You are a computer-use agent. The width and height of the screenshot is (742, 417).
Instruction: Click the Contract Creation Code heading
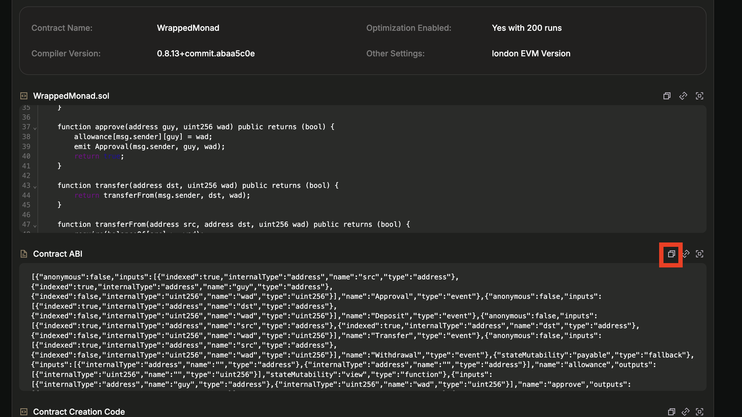[x=79, y=411]
